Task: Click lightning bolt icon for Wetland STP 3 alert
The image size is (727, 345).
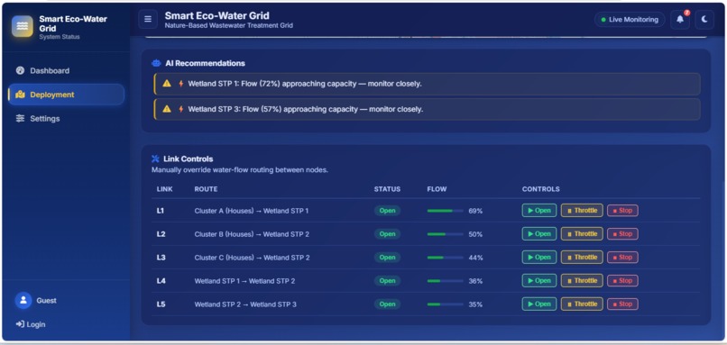Action: [x=180, y=109]
